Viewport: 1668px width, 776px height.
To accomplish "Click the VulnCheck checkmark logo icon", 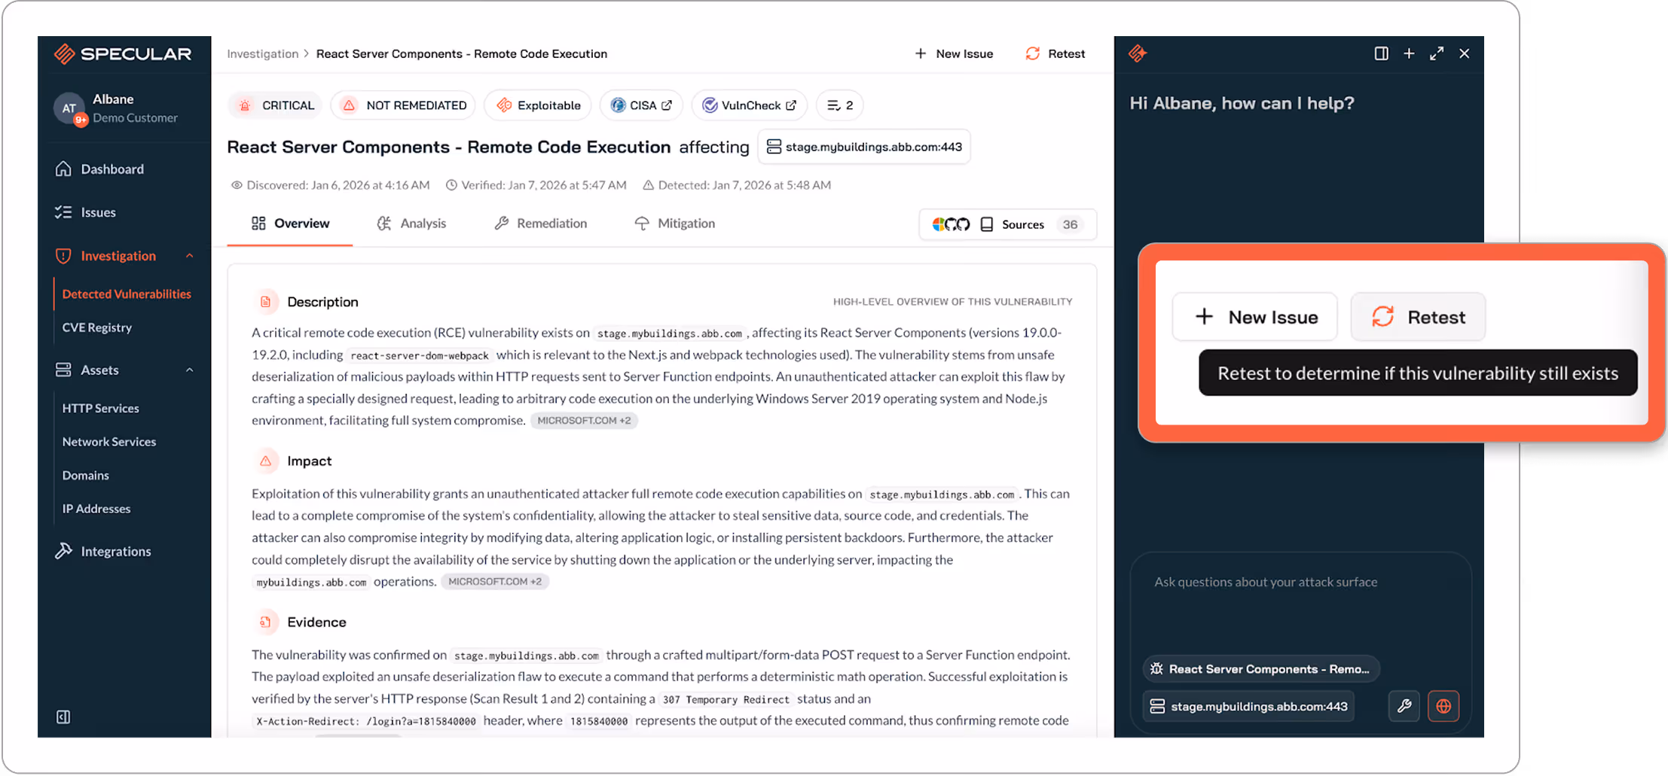I will (x=710, y=105).
